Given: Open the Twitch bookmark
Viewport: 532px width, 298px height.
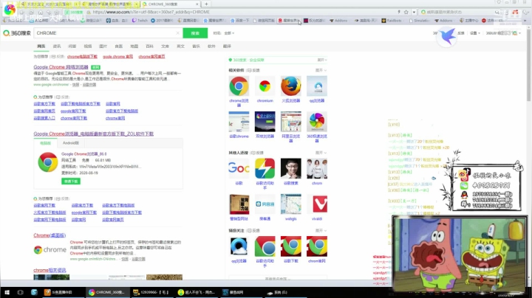Looking at the screenshot, I should pyautogui.click(x=140, y=21).
